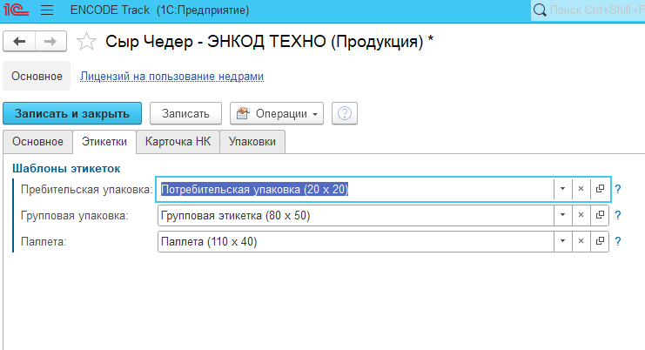
Task: Switch to the Карточка НК tab
Action: (178, 141)
